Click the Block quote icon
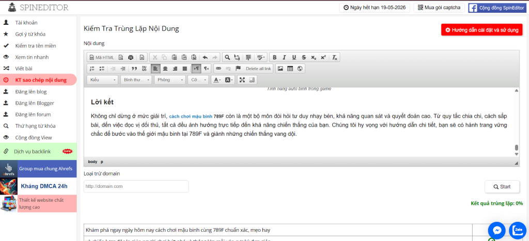 [x=134, y=68]
